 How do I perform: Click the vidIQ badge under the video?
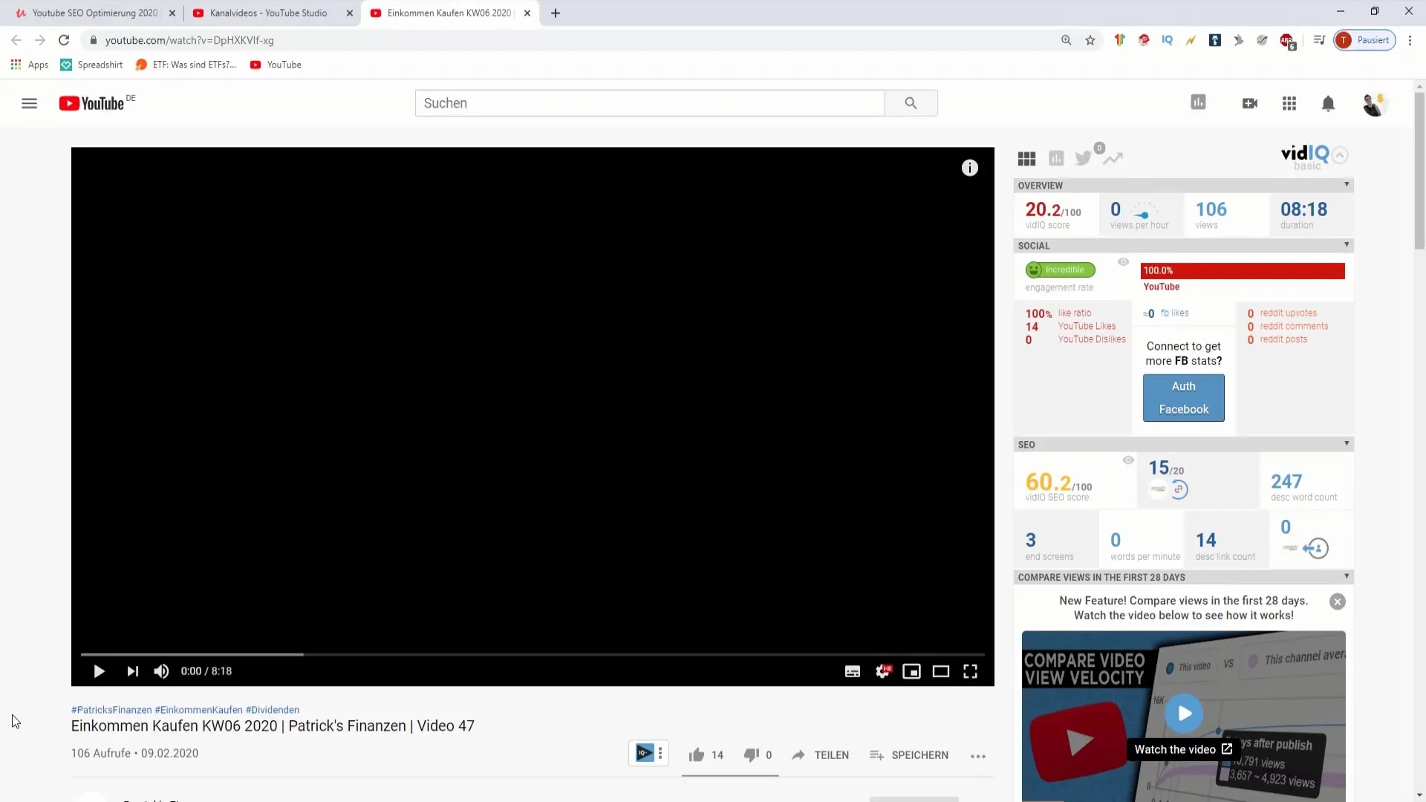pyautogui.click(x=645, y=754)
